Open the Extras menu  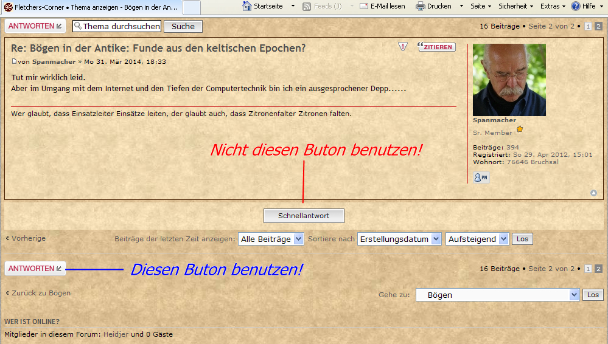[x=553, y=6]
